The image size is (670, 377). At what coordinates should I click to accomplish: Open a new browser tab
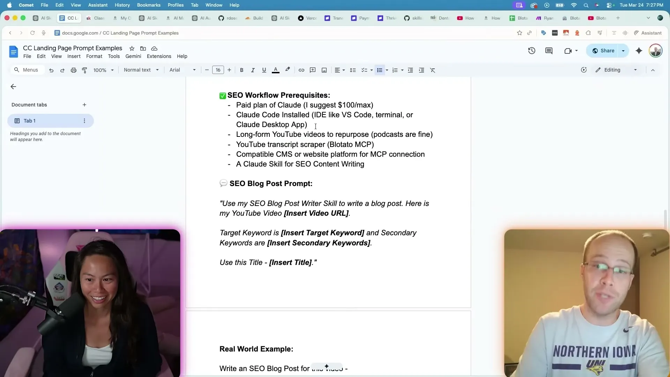click(618, 18)
